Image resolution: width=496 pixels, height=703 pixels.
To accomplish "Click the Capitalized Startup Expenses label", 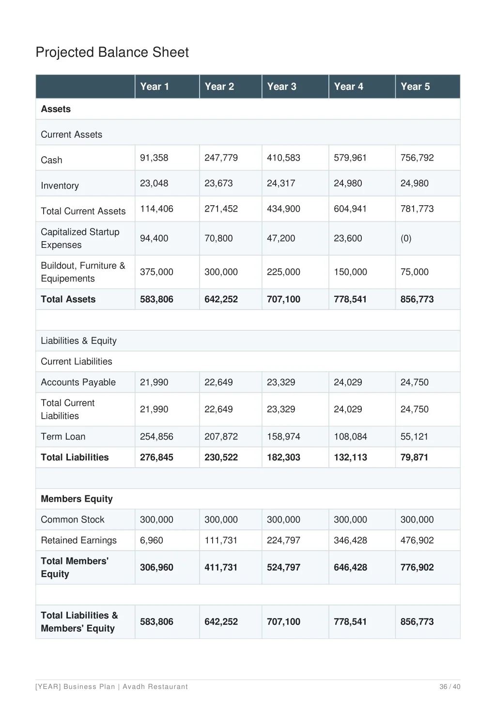I will (80, 238).
